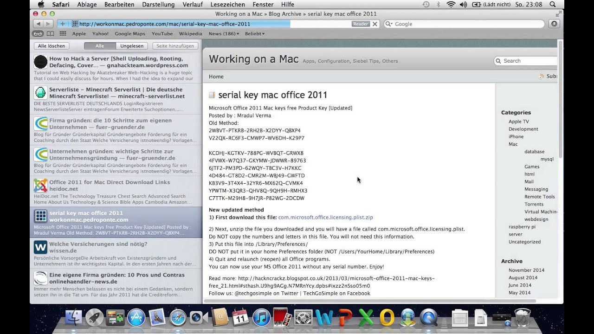The height and width of the screenshot is (334, 594).
Task: Open the Darstellung menu
Action: click(158, 4)
